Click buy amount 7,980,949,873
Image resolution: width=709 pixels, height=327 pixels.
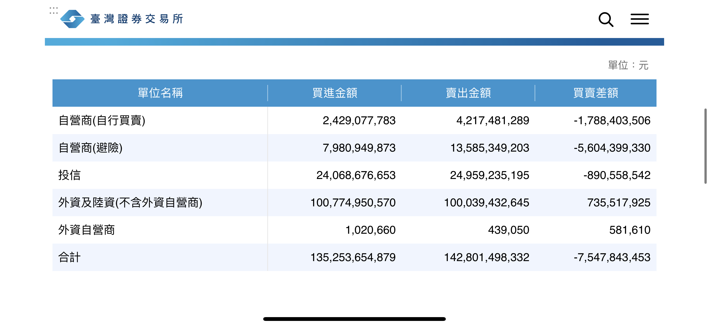(x=359, y=148)
